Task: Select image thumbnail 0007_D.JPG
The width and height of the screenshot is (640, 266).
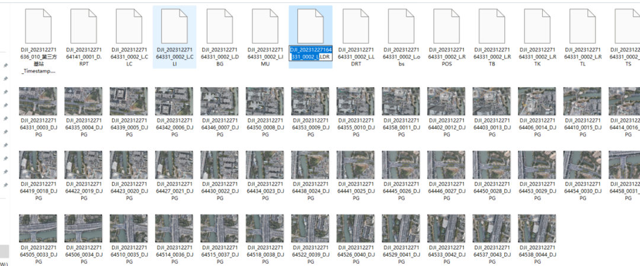Action: (x=219, y=101)
